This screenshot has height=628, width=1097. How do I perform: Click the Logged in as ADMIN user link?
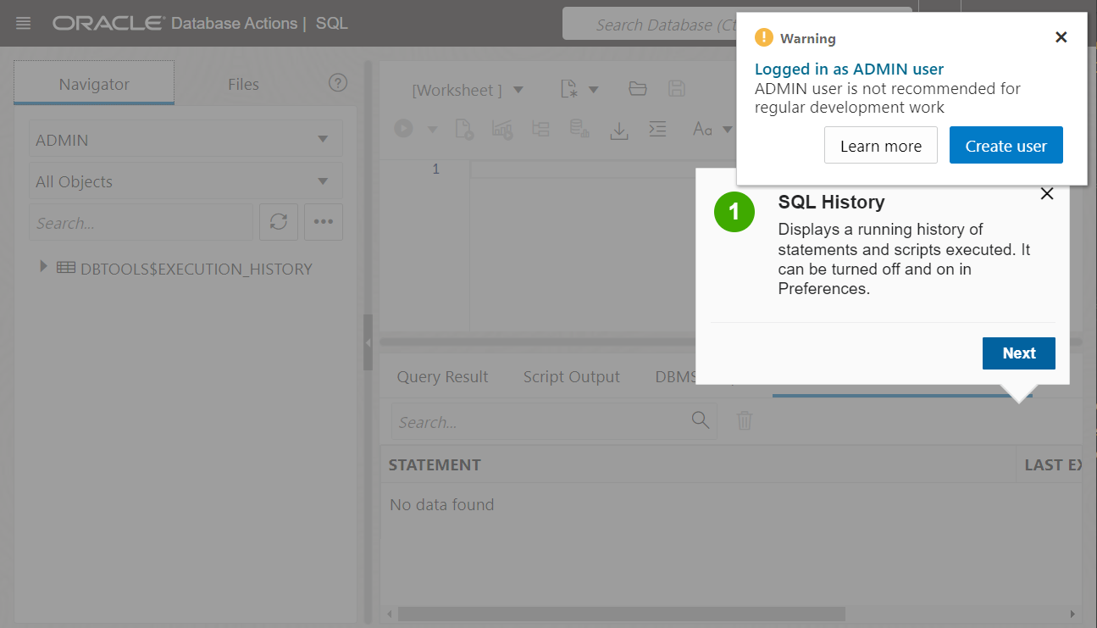pyautogui.click(x=849, y=69)
